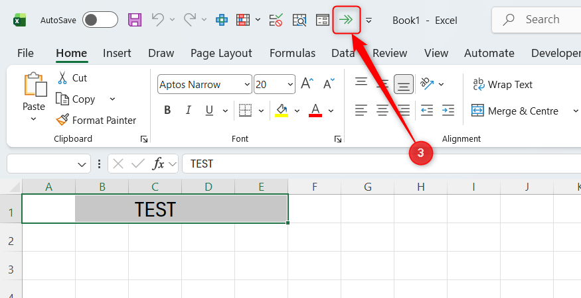Click the checklist with prohibited sign icon

pos(276,20)
